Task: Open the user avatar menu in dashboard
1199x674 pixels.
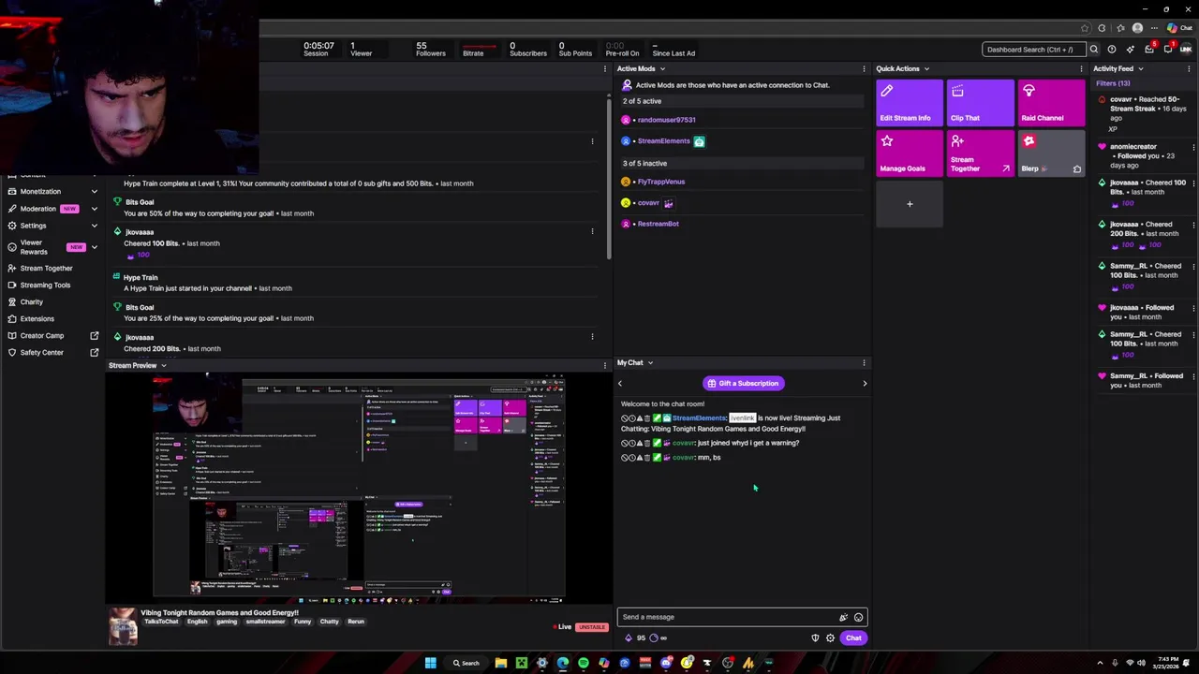Action: tap(1187, 50)
